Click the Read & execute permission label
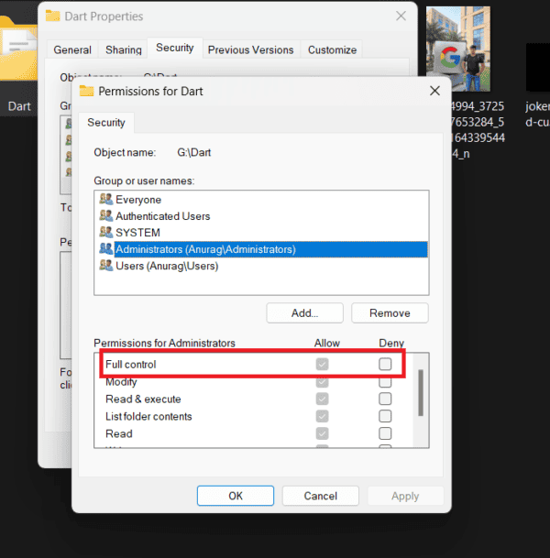Viewport: 550px width, 558px height. tap(143, 399)
